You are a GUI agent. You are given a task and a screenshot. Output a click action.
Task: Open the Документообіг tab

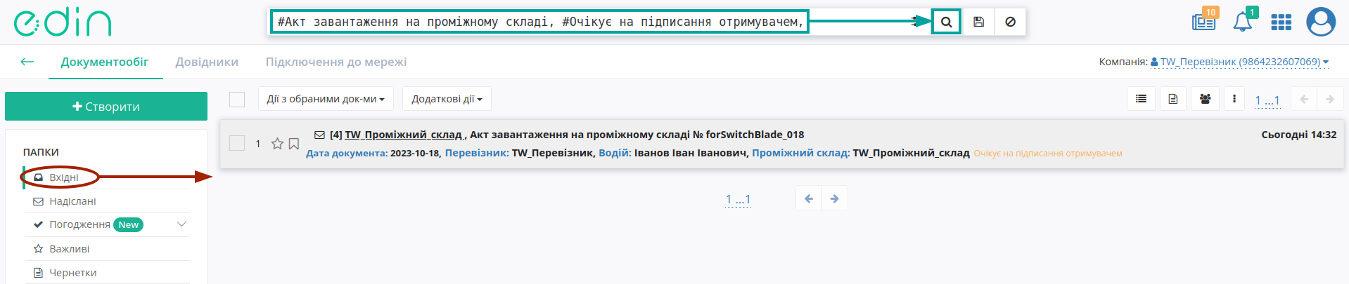tap(105, 62)
